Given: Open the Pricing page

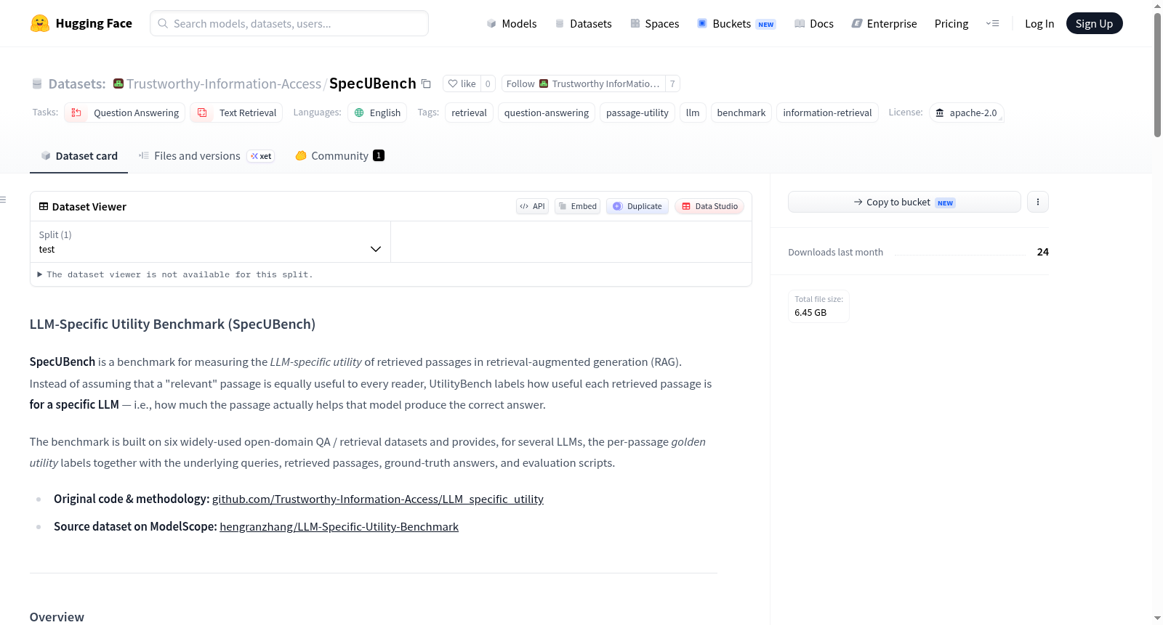Looking at the screenshot, I should pos(951,23).
